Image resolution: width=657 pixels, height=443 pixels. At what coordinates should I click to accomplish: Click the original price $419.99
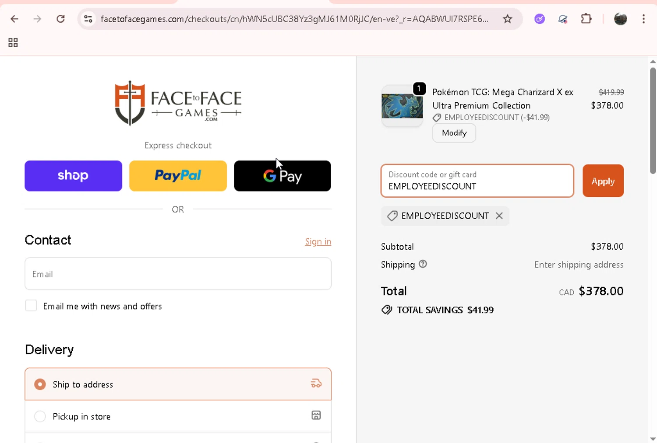(x=611, y=92)
